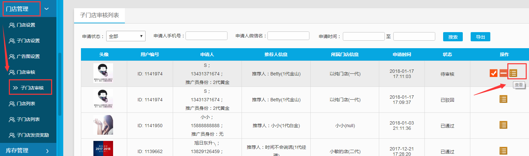Click the 已驳回 status cell

click(447, 100)
